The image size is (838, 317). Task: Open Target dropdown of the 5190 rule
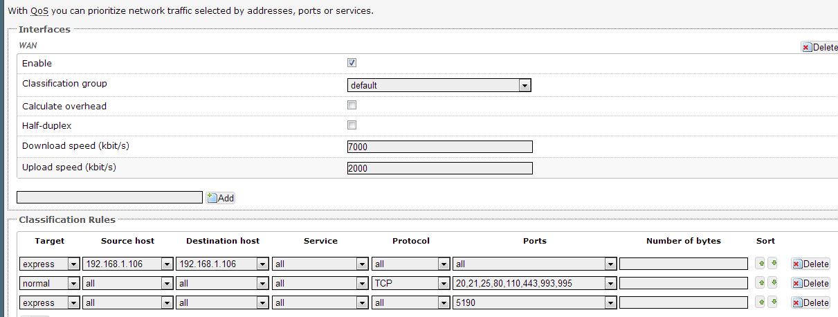coord(51,302)
